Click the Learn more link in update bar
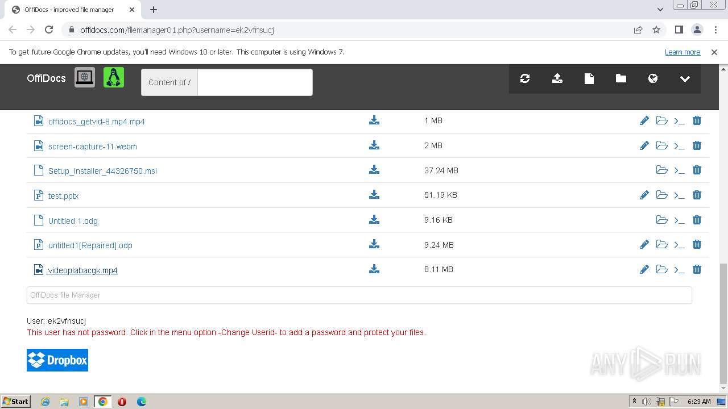The height and width of the screenshot is (409, 728). [682, 52]
